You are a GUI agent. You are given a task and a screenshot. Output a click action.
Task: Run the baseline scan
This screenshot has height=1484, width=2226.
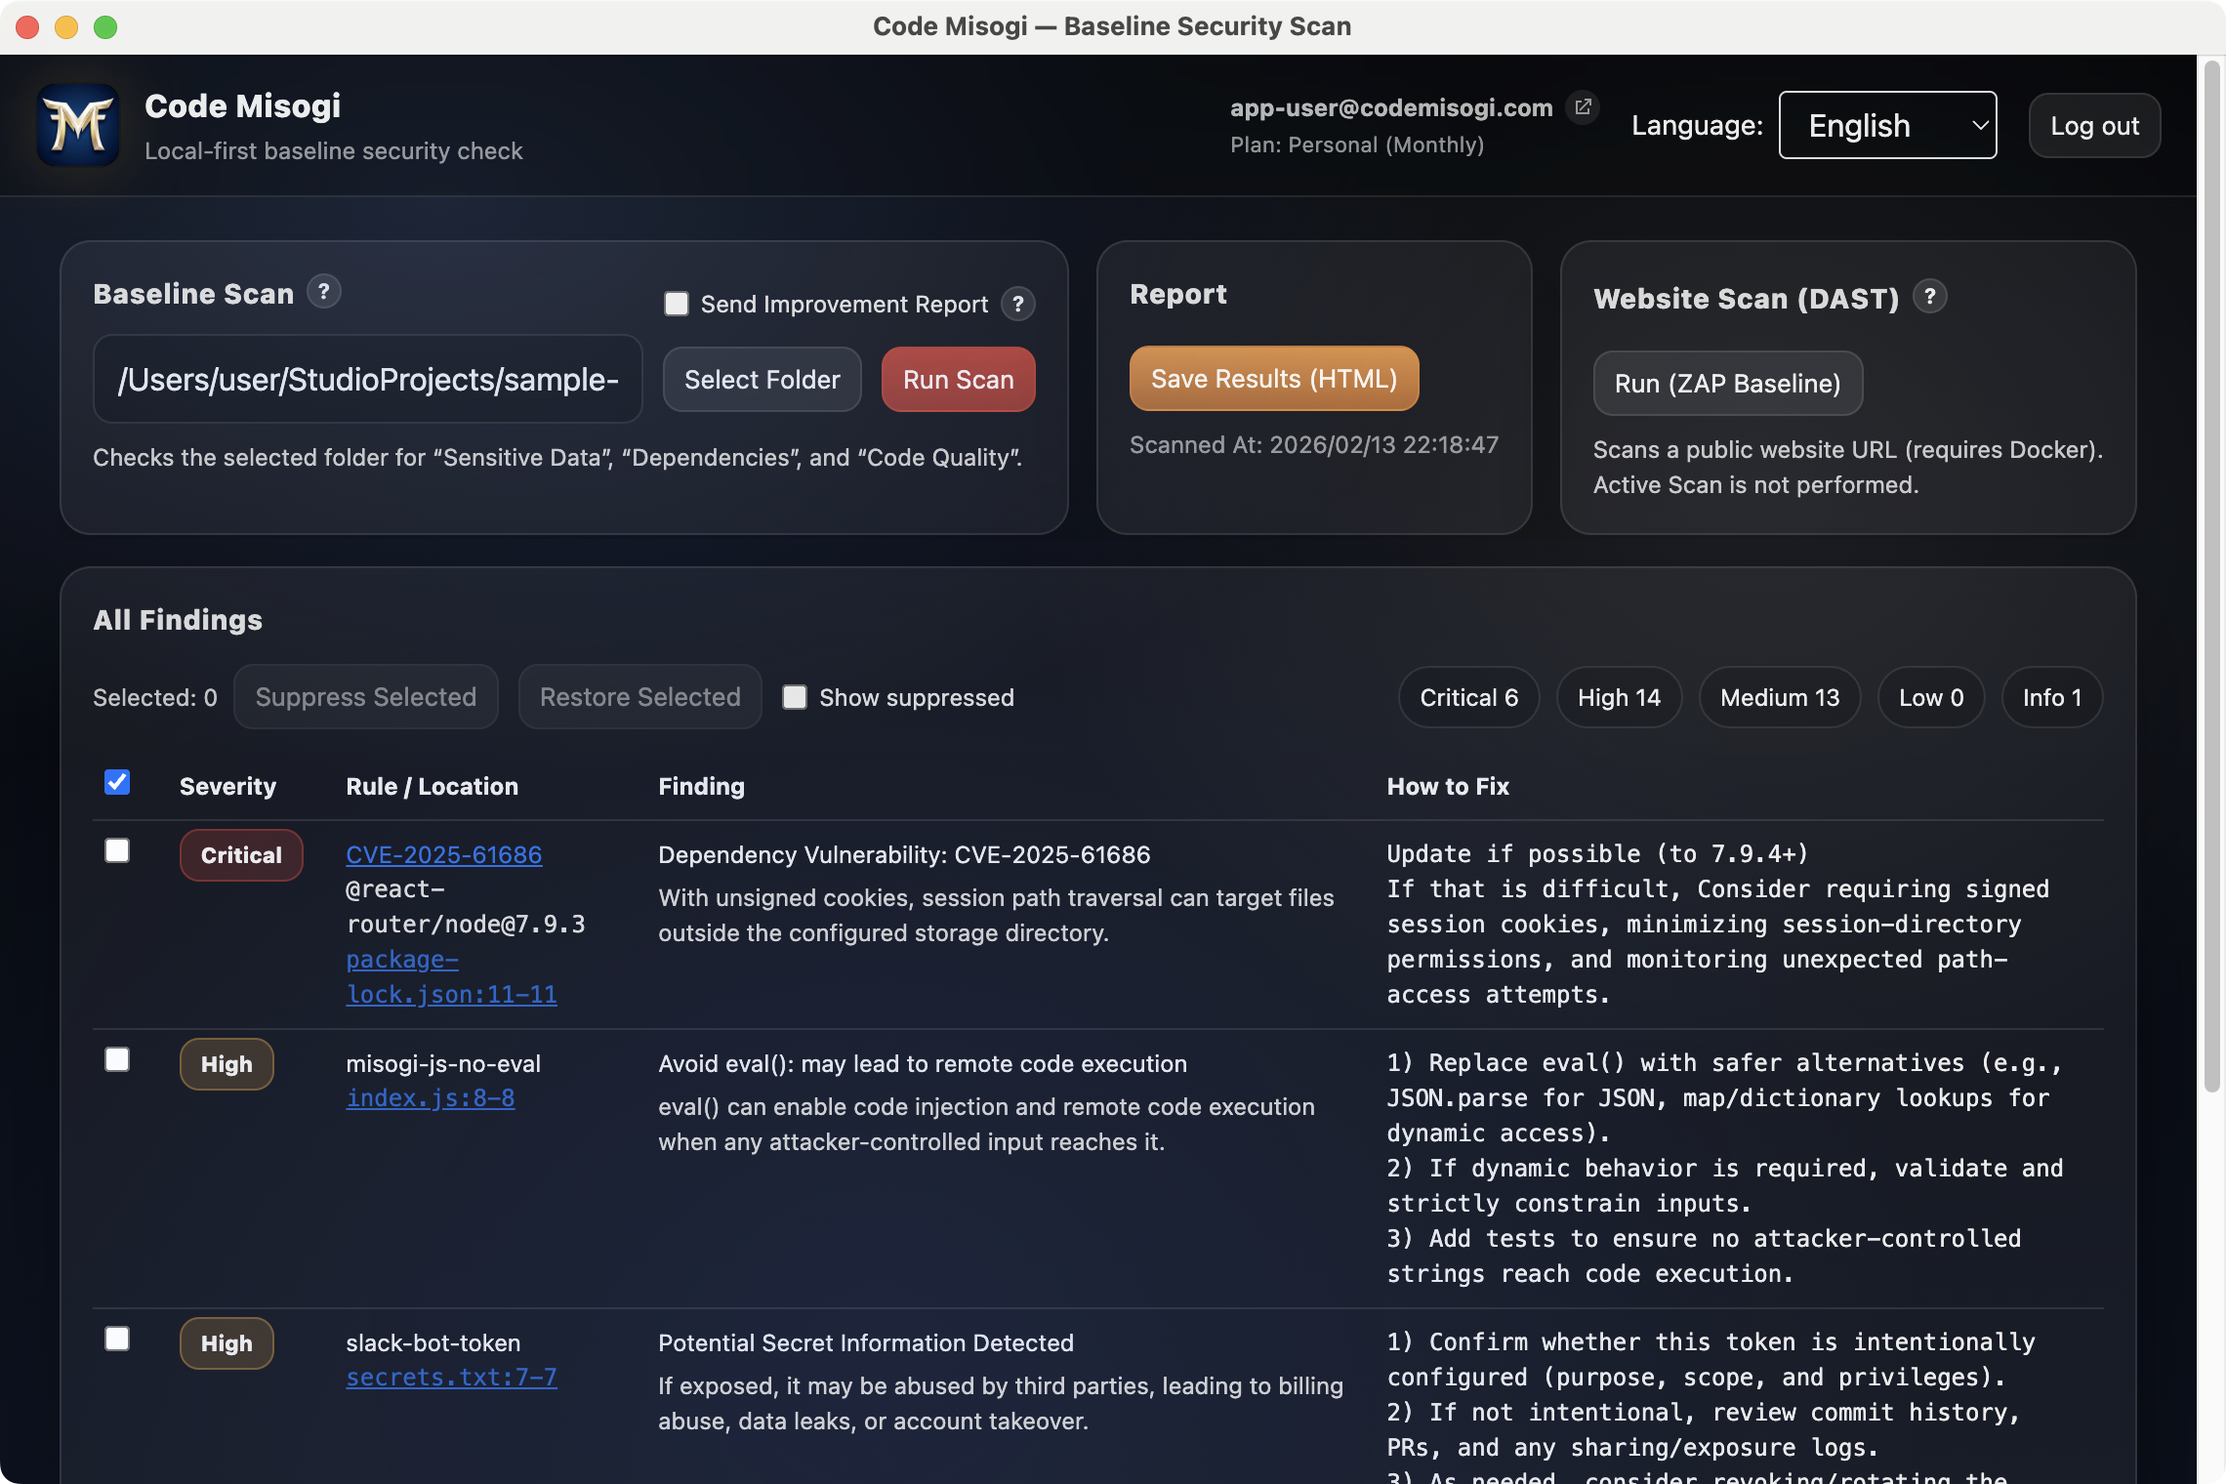click(x=958, y=380)
